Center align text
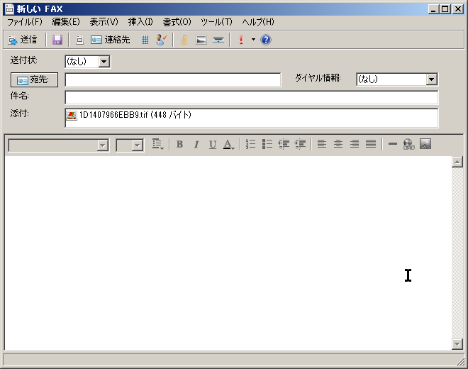The height and width of the screenshot is (369, 468). pyautogui.click(x=338, y=144)
